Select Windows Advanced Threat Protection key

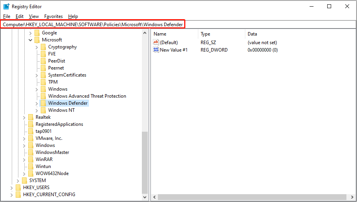point(87,96)
